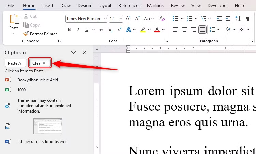This screenshot has height=154, width=256.
Task: Center align the text
Action: point(185,30)
